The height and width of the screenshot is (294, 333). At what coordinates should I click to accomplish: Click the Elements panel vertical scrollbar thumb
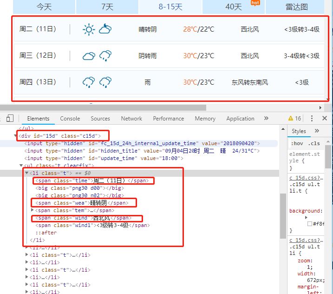(x=283, y=216)
